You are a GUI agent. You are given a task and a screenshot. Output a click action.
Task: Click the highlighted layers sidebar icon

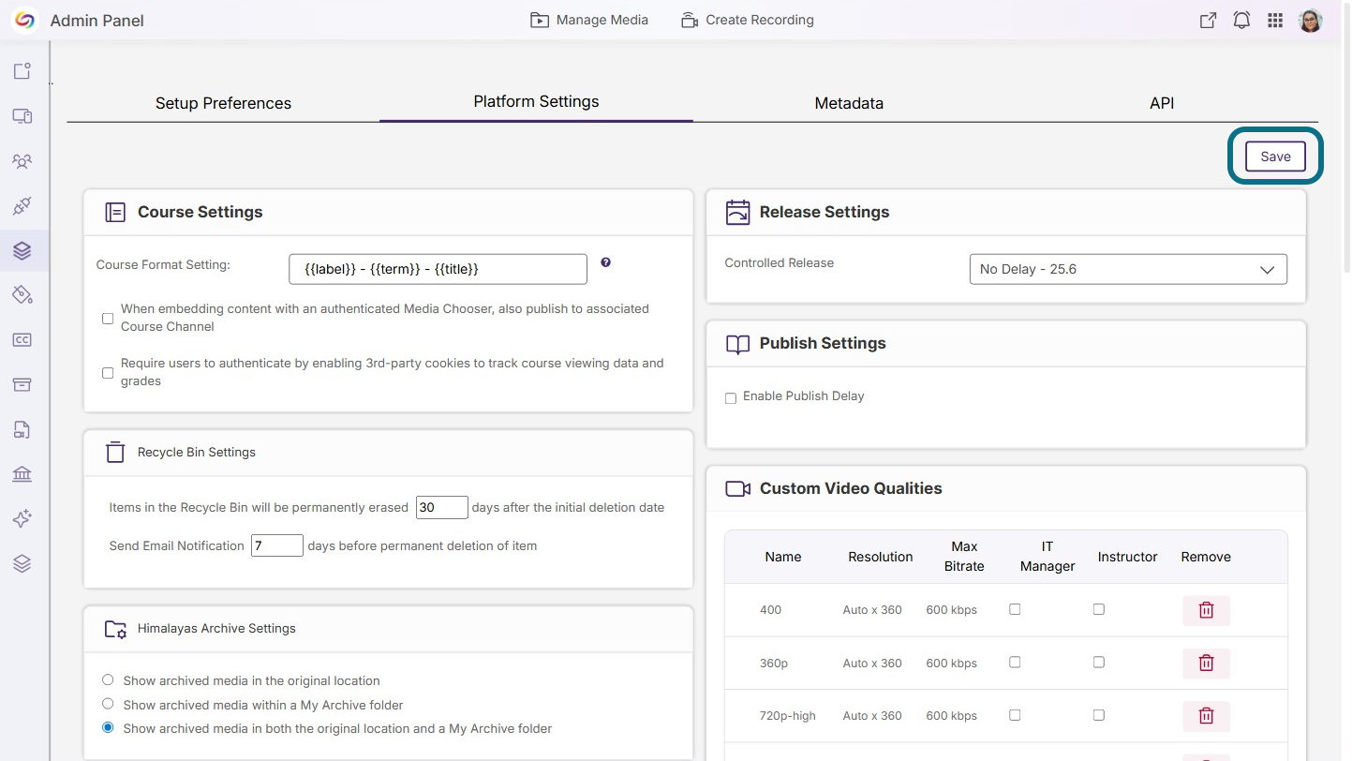[x=22, y=250]
